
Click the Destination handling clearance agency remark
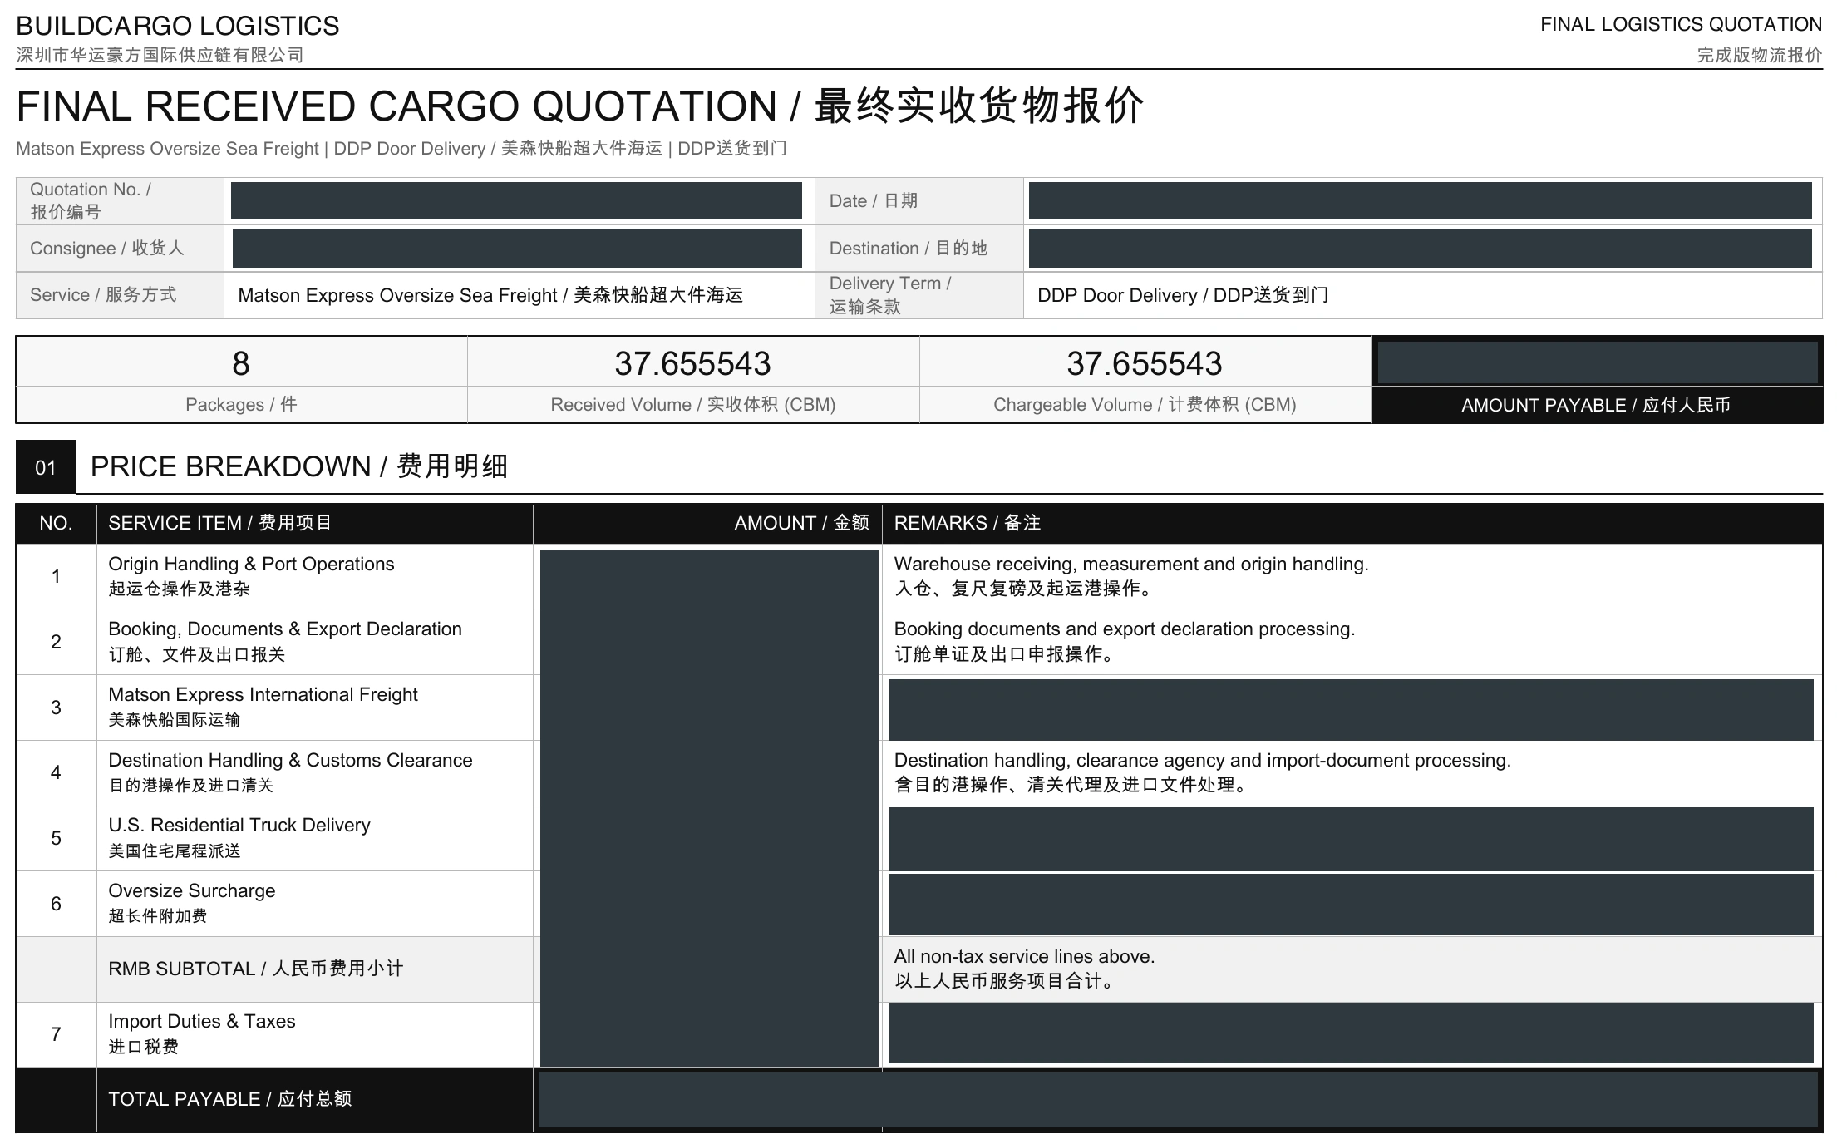click(1203, 772)
